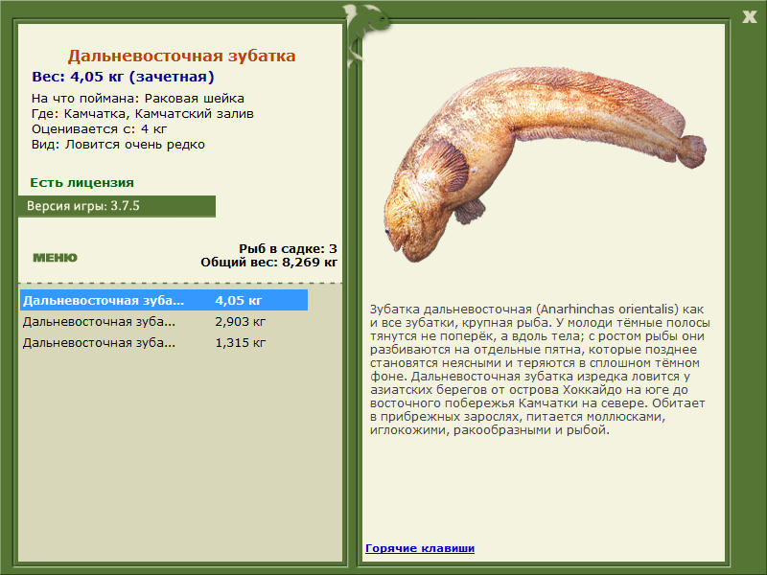Select the 2,903 кг catfish row
Image resolution: width=767 pixels, height=575 pixels.
164,322
